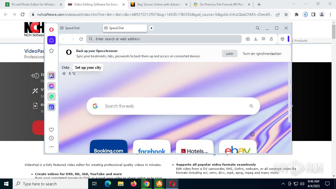
Task: Add a new Opera tab
Action: [151, 28]
